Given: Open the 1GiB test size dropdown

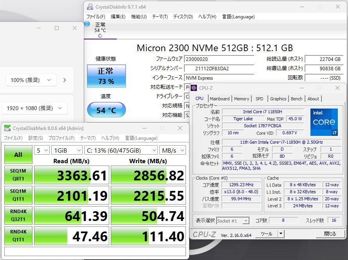Looking at the screenshot, I should click(x=67, y=150).
